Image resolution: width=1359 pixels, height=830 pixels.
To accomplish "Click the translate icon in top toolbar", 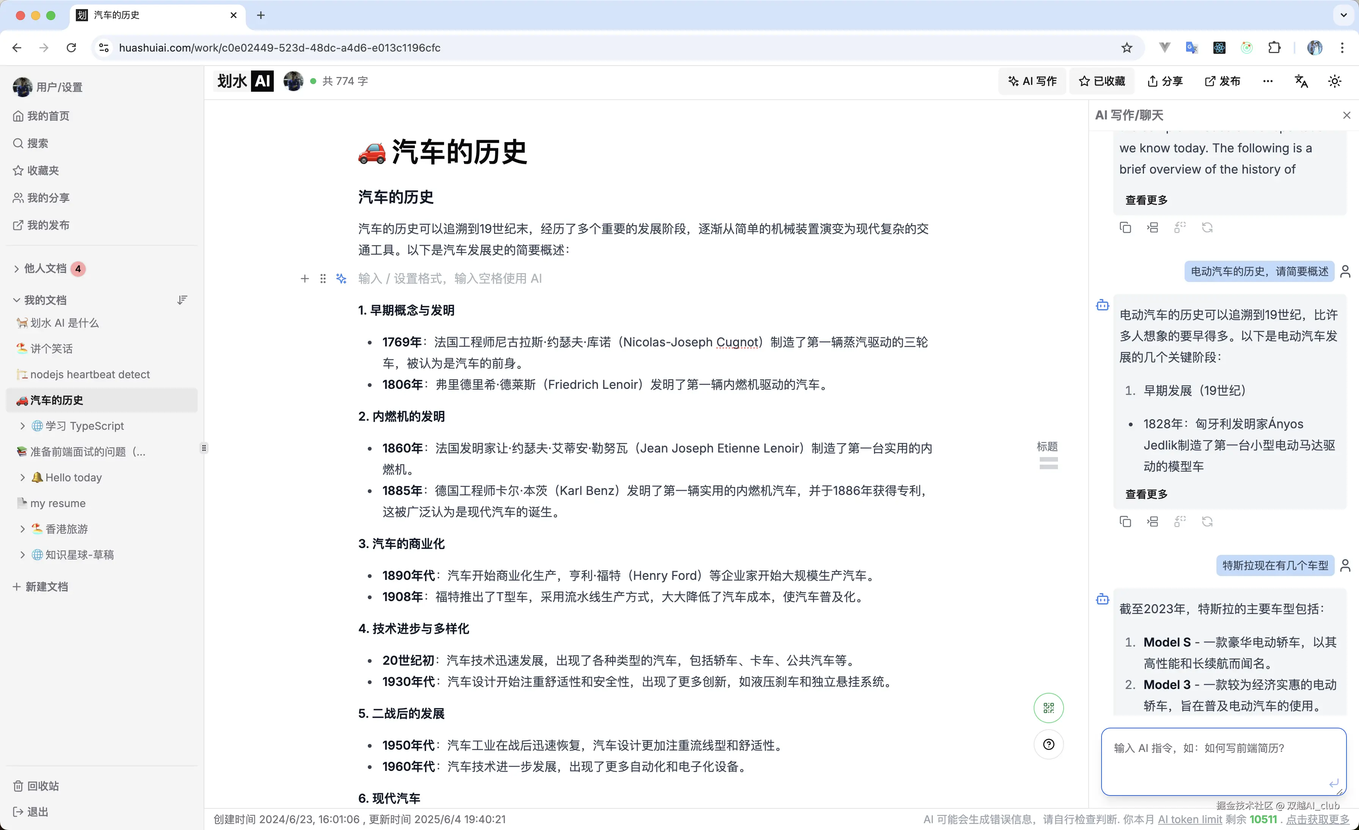I will coord(1301,80).
